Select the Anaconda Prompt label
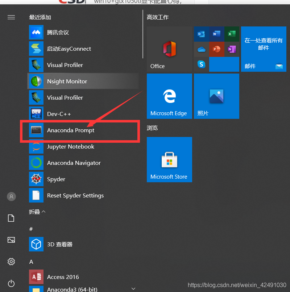This screenshot has width=290, height=292. point(71,130)
